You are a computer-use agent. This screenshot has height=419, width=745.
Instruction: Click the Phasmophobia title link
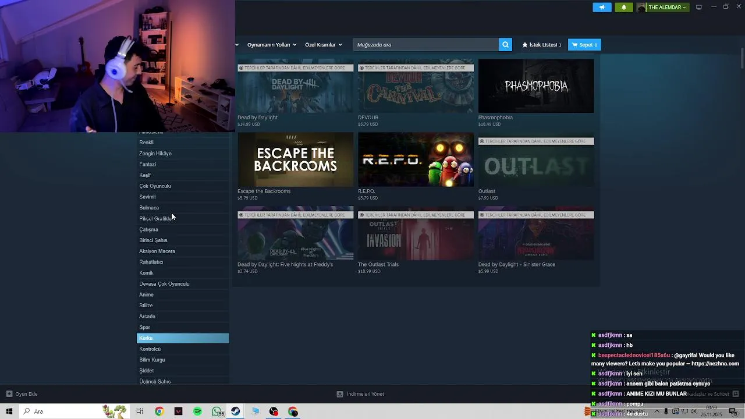(495, 118)
